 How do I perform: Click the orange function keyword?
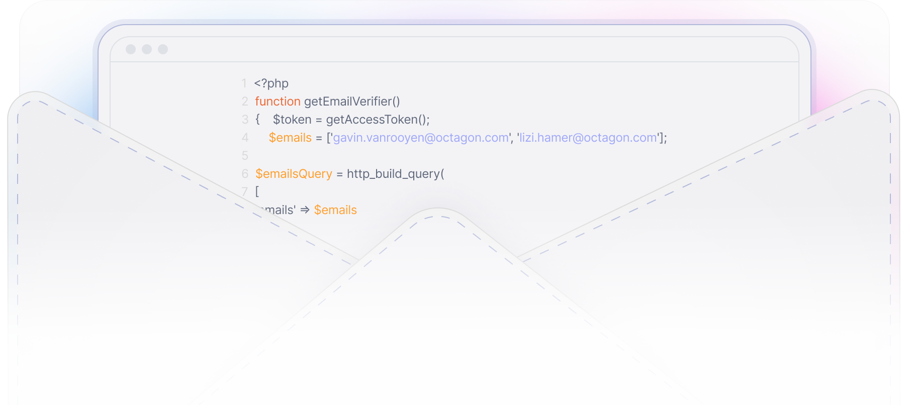[x=278, y=102]
